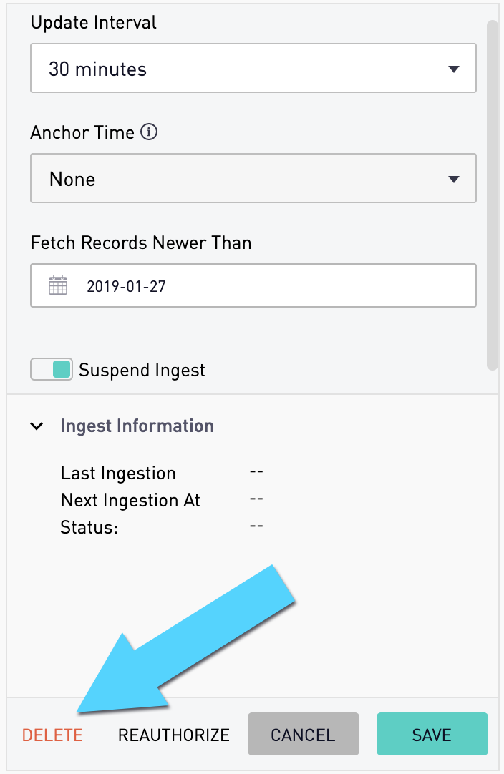The width and height of the screenshot is (504, 774).
Task: Click the Last Ingestion value
Action: (x=256, y=472)
